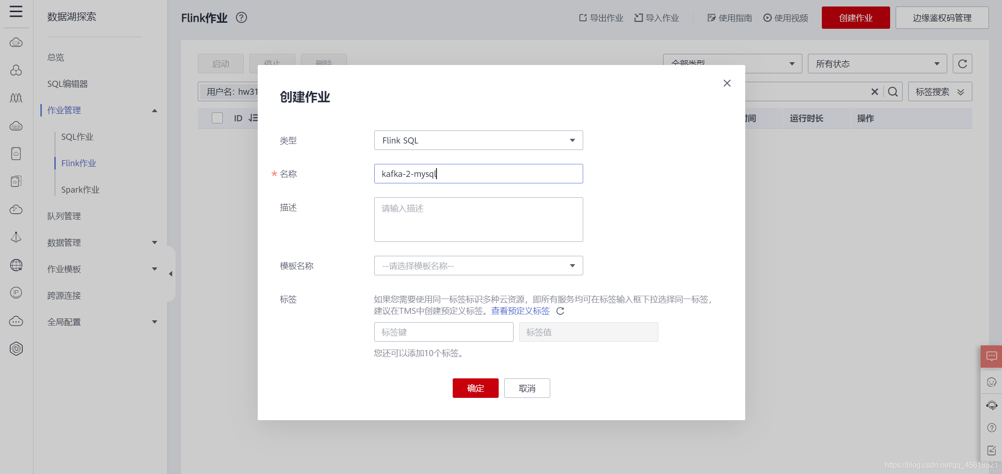The image size is (1002, 474).
Task: Click the 标签键 input field
Action: [444, 332]
